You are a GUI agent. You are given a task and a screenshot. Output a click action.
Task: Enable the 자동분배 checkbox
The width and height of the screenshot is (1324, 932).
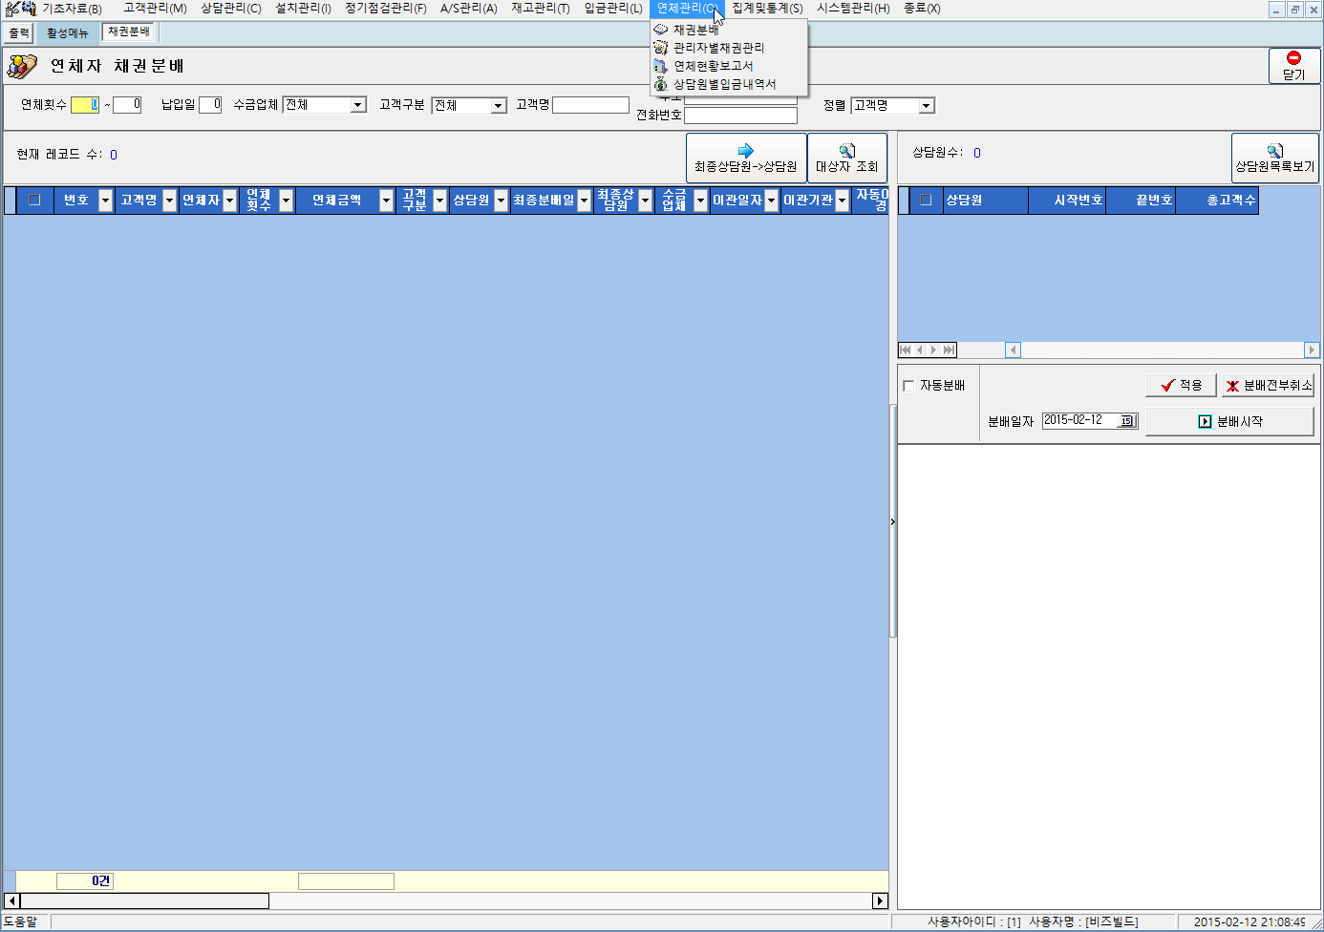pos(908,386)
